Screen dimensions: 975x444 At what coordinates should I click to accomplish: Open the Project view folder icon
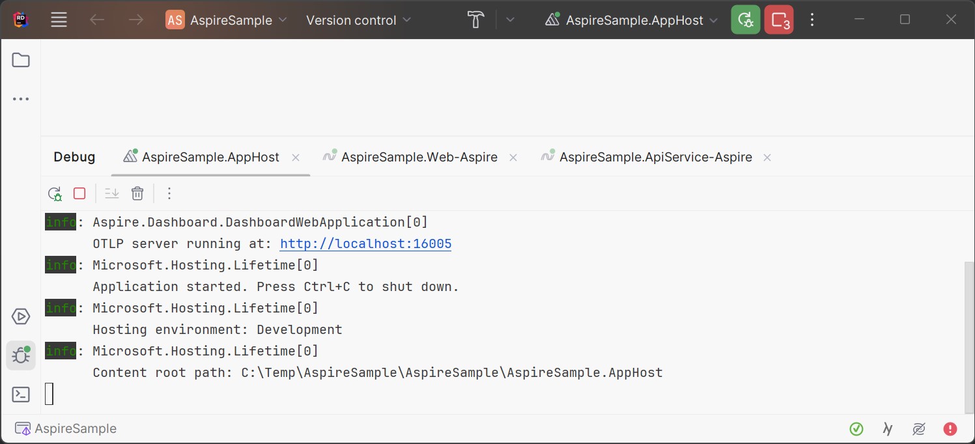tap(20, 59)
